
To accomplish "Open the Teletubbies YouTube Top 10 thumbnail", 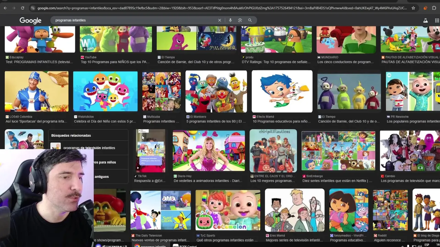I will 116,39.
